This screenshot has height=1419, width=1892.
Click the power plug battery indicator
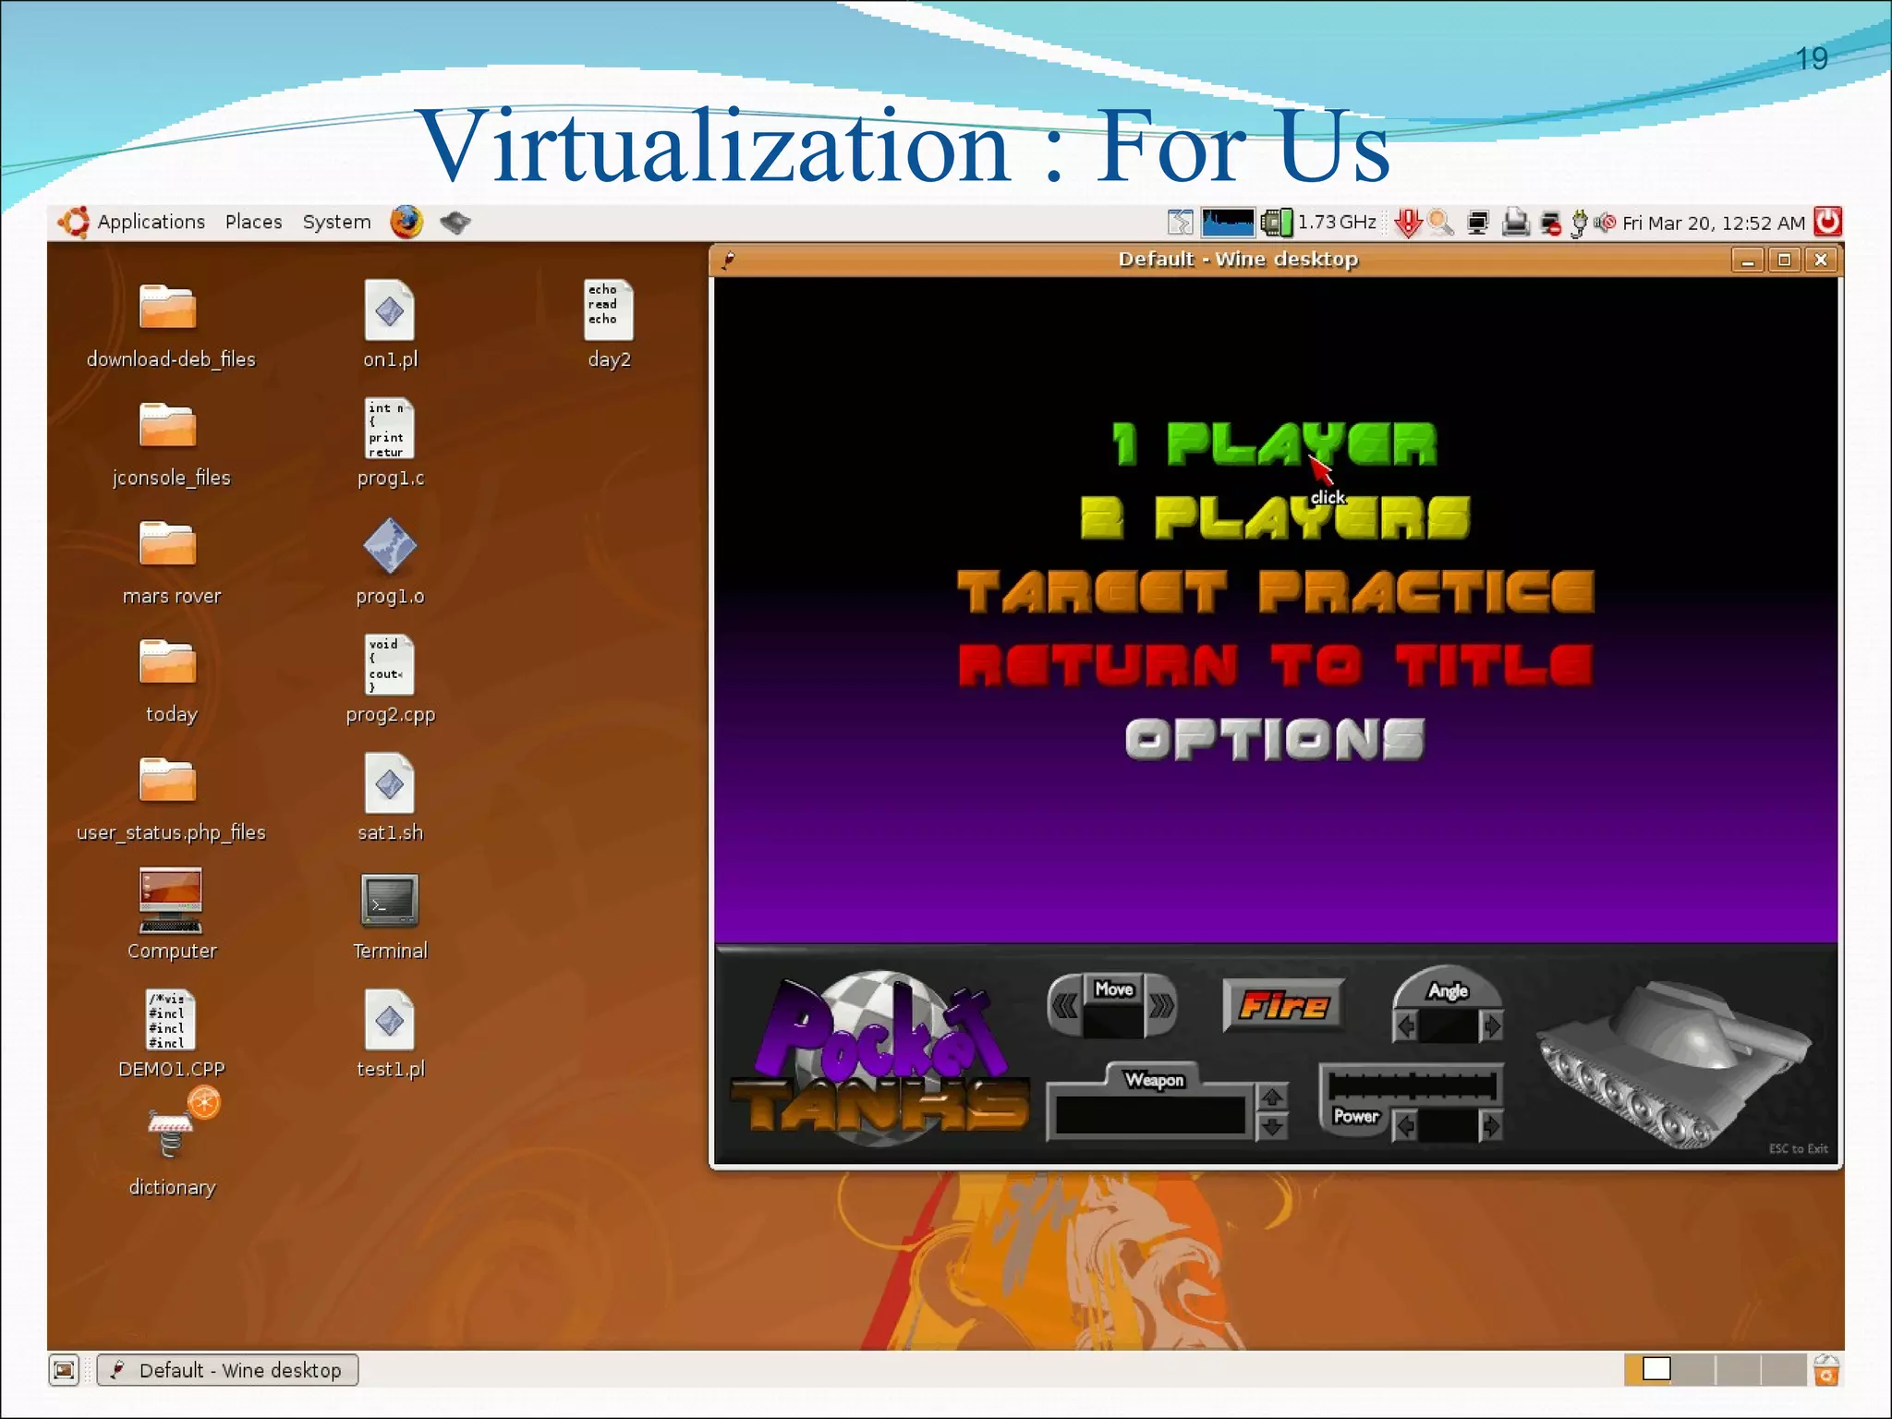1580,223
